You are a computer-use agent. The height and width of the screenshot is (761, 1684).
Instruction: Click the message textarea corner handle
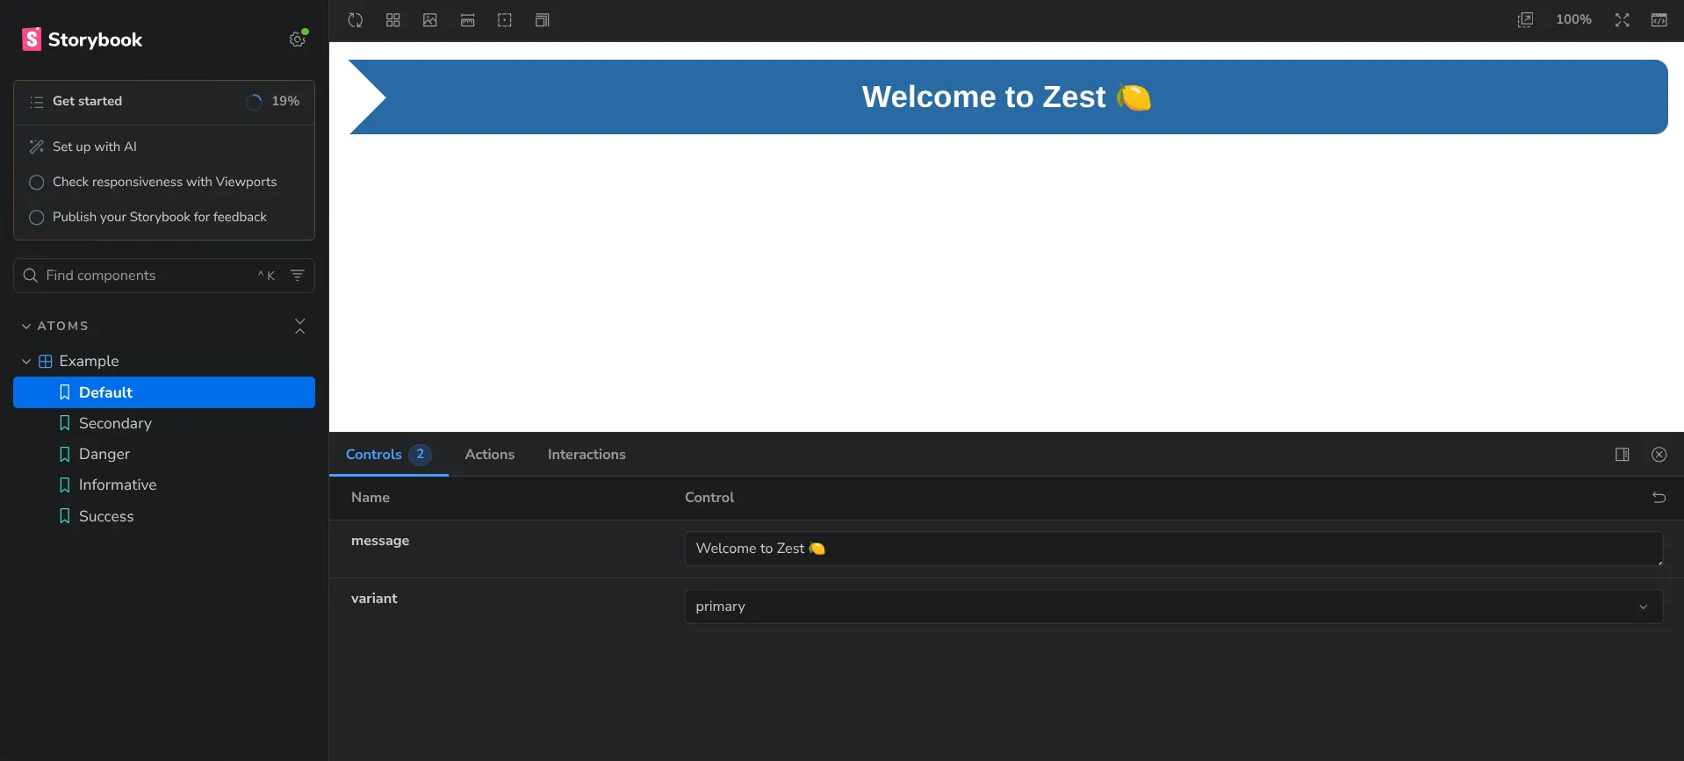coord(1659,563)
